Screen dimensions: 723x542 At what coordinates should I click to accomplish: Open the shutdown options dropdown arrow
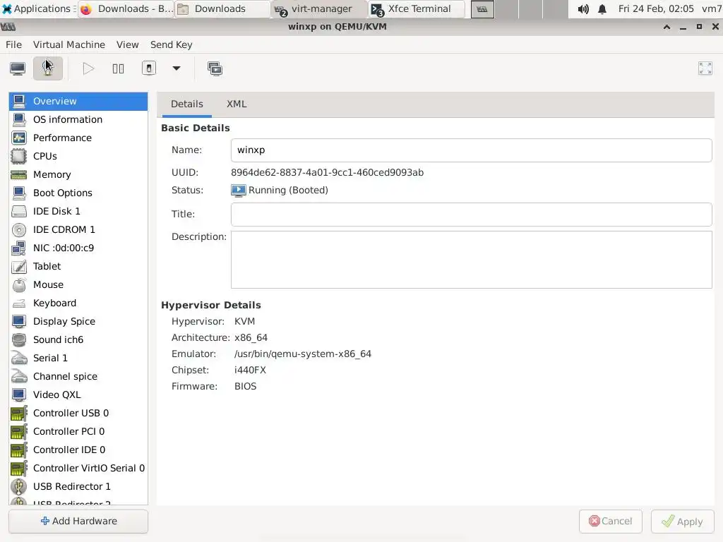176,68
